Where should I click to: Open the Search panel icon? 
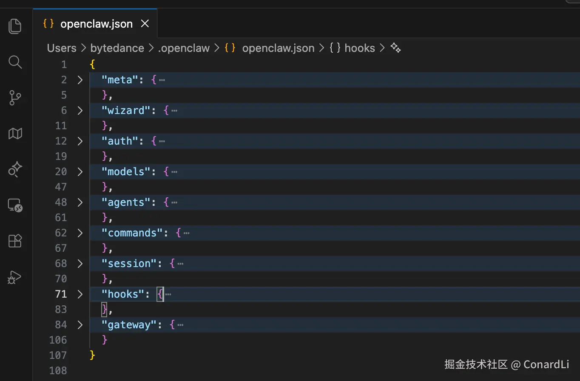tap(15, 62)
